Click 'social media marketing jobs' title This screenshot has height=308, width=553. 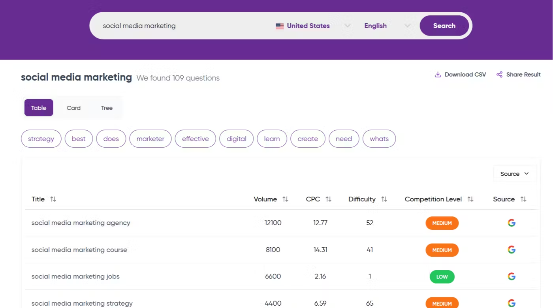75,276
